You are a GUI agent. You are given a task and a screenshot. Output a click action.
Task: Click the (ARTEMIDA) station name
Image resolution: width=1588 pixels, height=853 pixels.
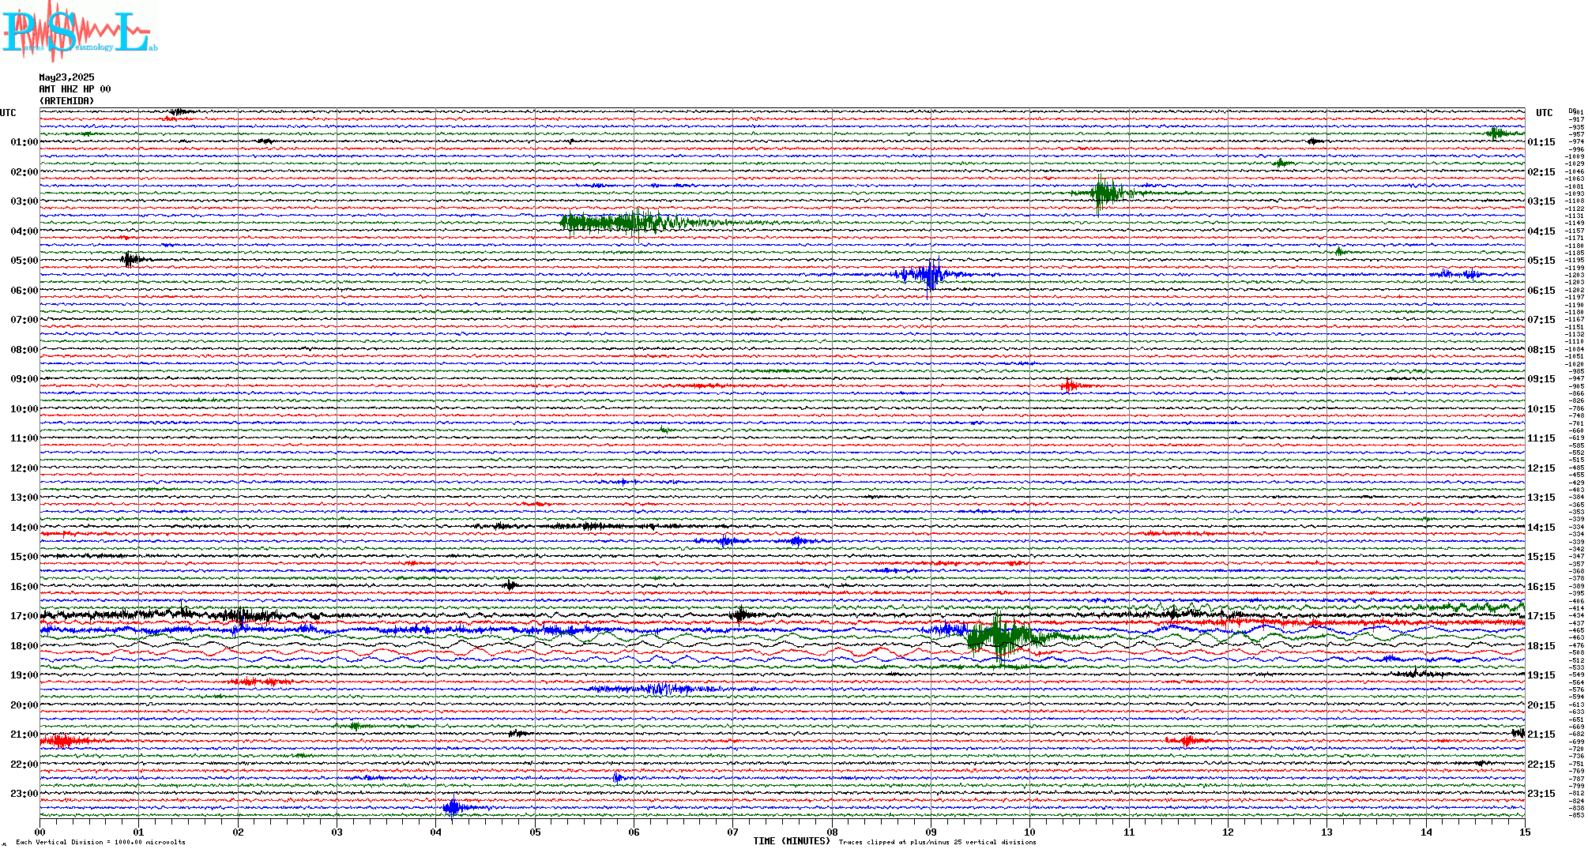pos(66,101)
